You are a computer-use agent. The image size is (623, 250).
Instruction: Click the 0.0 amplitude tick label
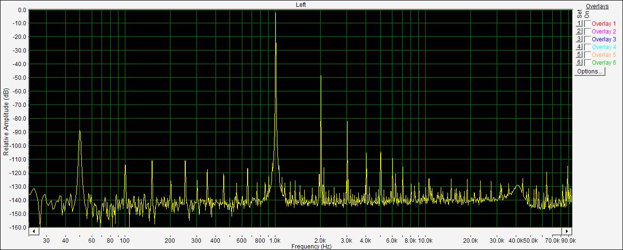point(22,10)
